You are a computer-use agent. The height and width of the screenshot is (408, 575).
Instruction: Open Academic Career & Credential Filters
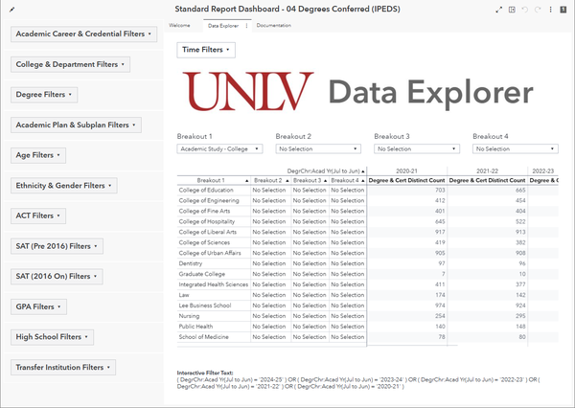click(x=83, y=34)
